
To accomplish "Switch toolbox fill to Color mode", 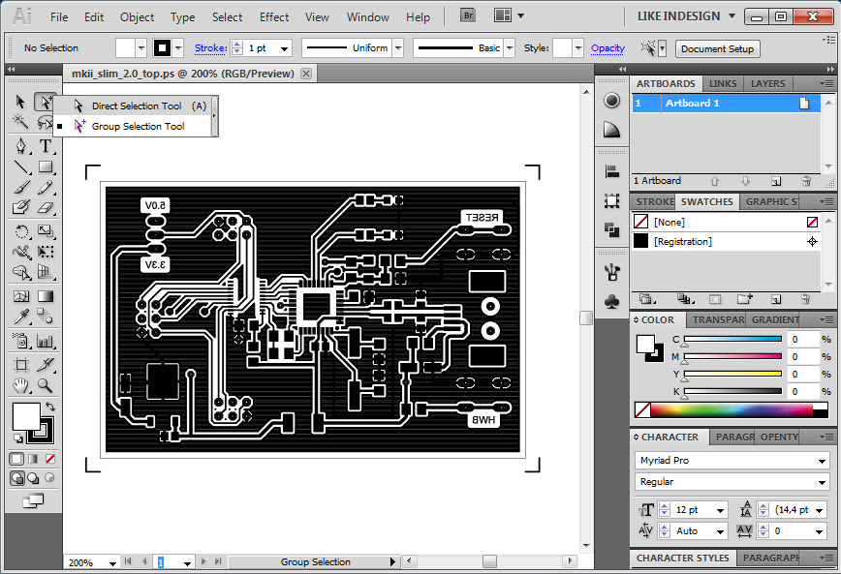I will [x=16, y=459].
